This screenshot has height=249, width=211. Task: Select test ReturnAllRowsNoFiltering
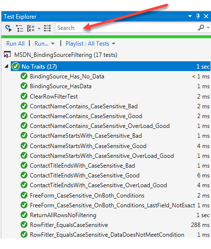(63, 215)
